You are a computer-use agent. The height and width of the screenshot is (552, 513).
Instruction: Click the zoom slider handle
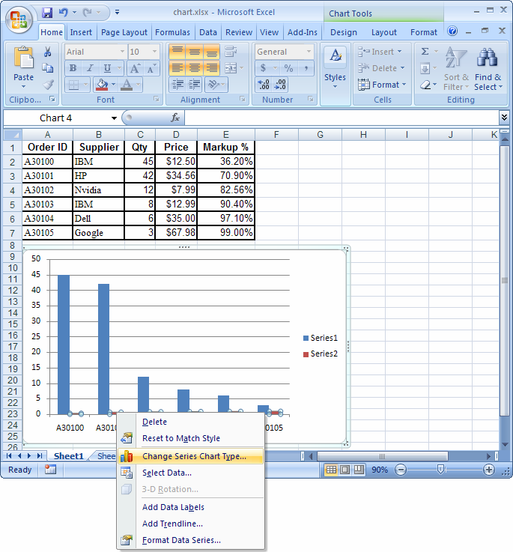[440, 470]
